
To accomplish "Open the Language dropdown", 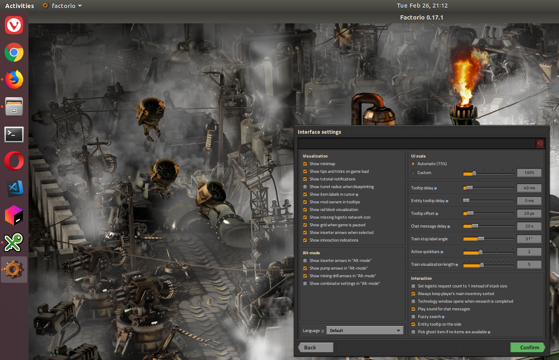I will pyautogui.click(x=364, y=331).
